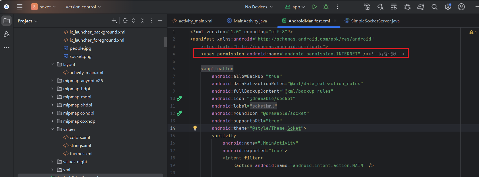479x177 pixels.
Task: Expand the mipmap-xxhdpi folder
Action: pyautogui.click(x=52, y=113)
